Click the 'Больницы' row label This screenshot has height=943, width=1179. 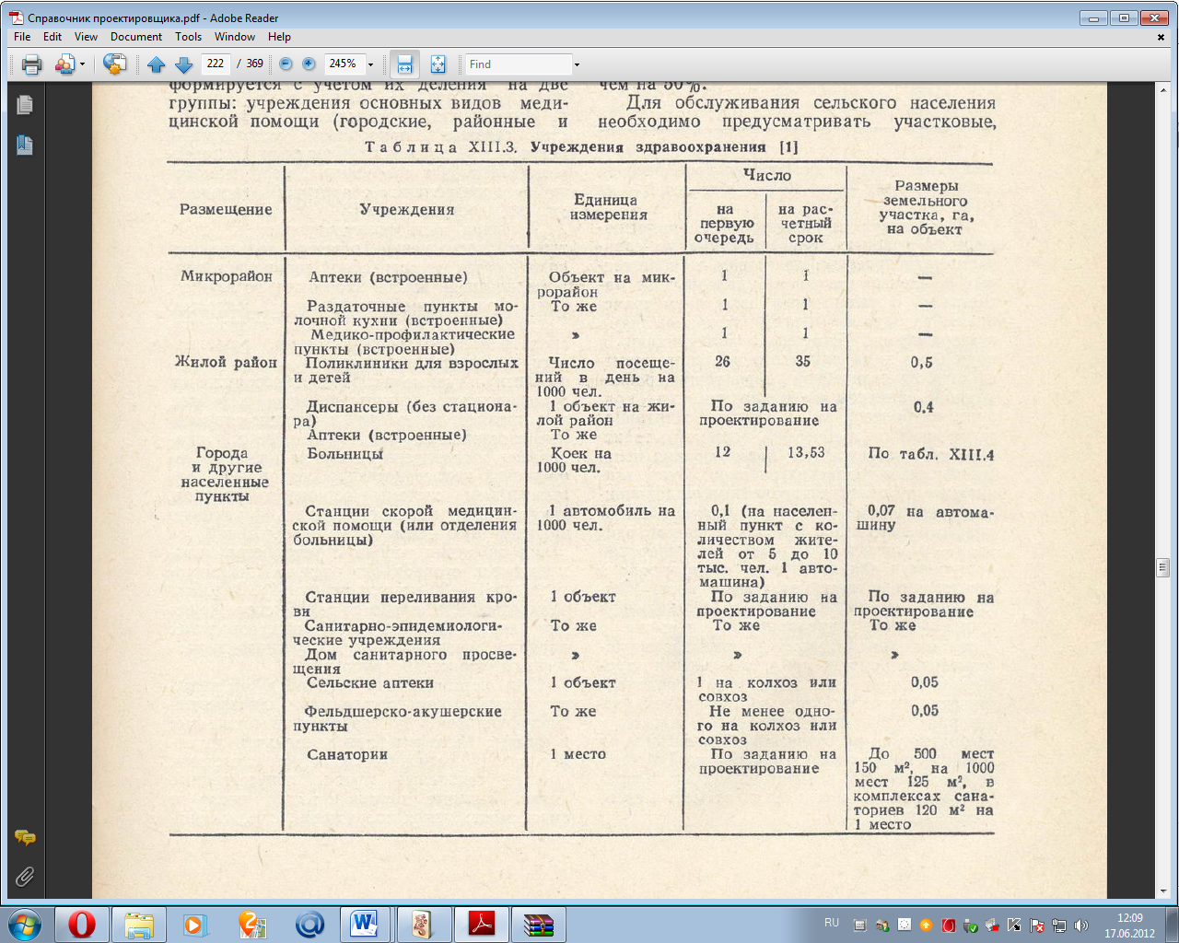(x=345, y=454)
